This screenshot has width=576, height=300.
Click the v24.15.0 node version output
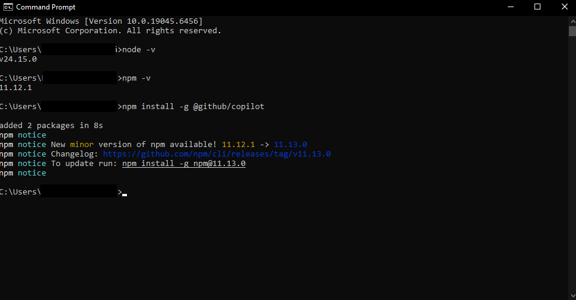point(18,59)
